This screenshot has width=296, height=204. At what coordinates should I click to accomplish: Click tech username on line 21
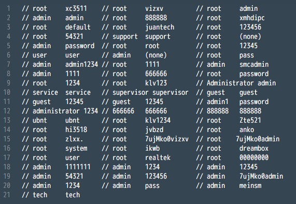point(40,195)
